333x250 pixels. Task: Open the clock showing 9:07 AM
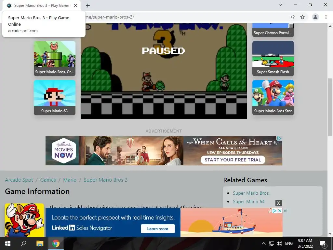click(305, 243)
